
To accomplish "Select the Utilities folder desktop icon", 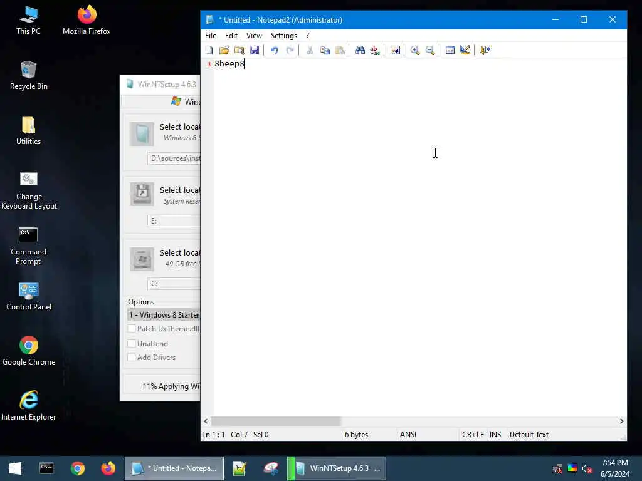I will click(29, 131).
